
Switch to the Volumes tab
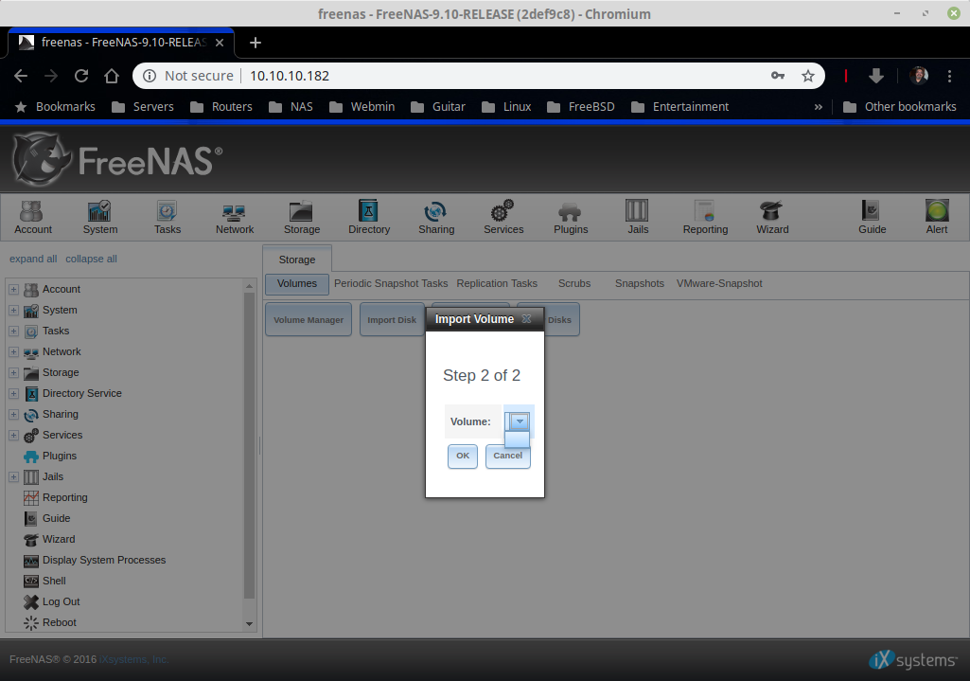coord(297,283)
